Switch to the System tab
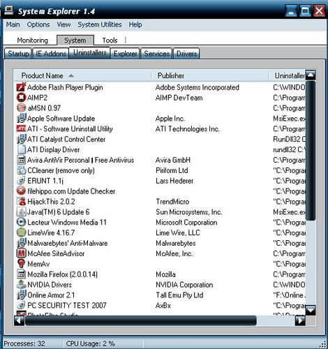 [x=75, y=40]
